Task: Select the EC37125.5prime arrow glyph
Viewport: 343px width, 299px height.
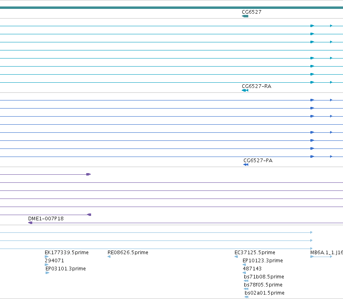Action: coord(236,257)
